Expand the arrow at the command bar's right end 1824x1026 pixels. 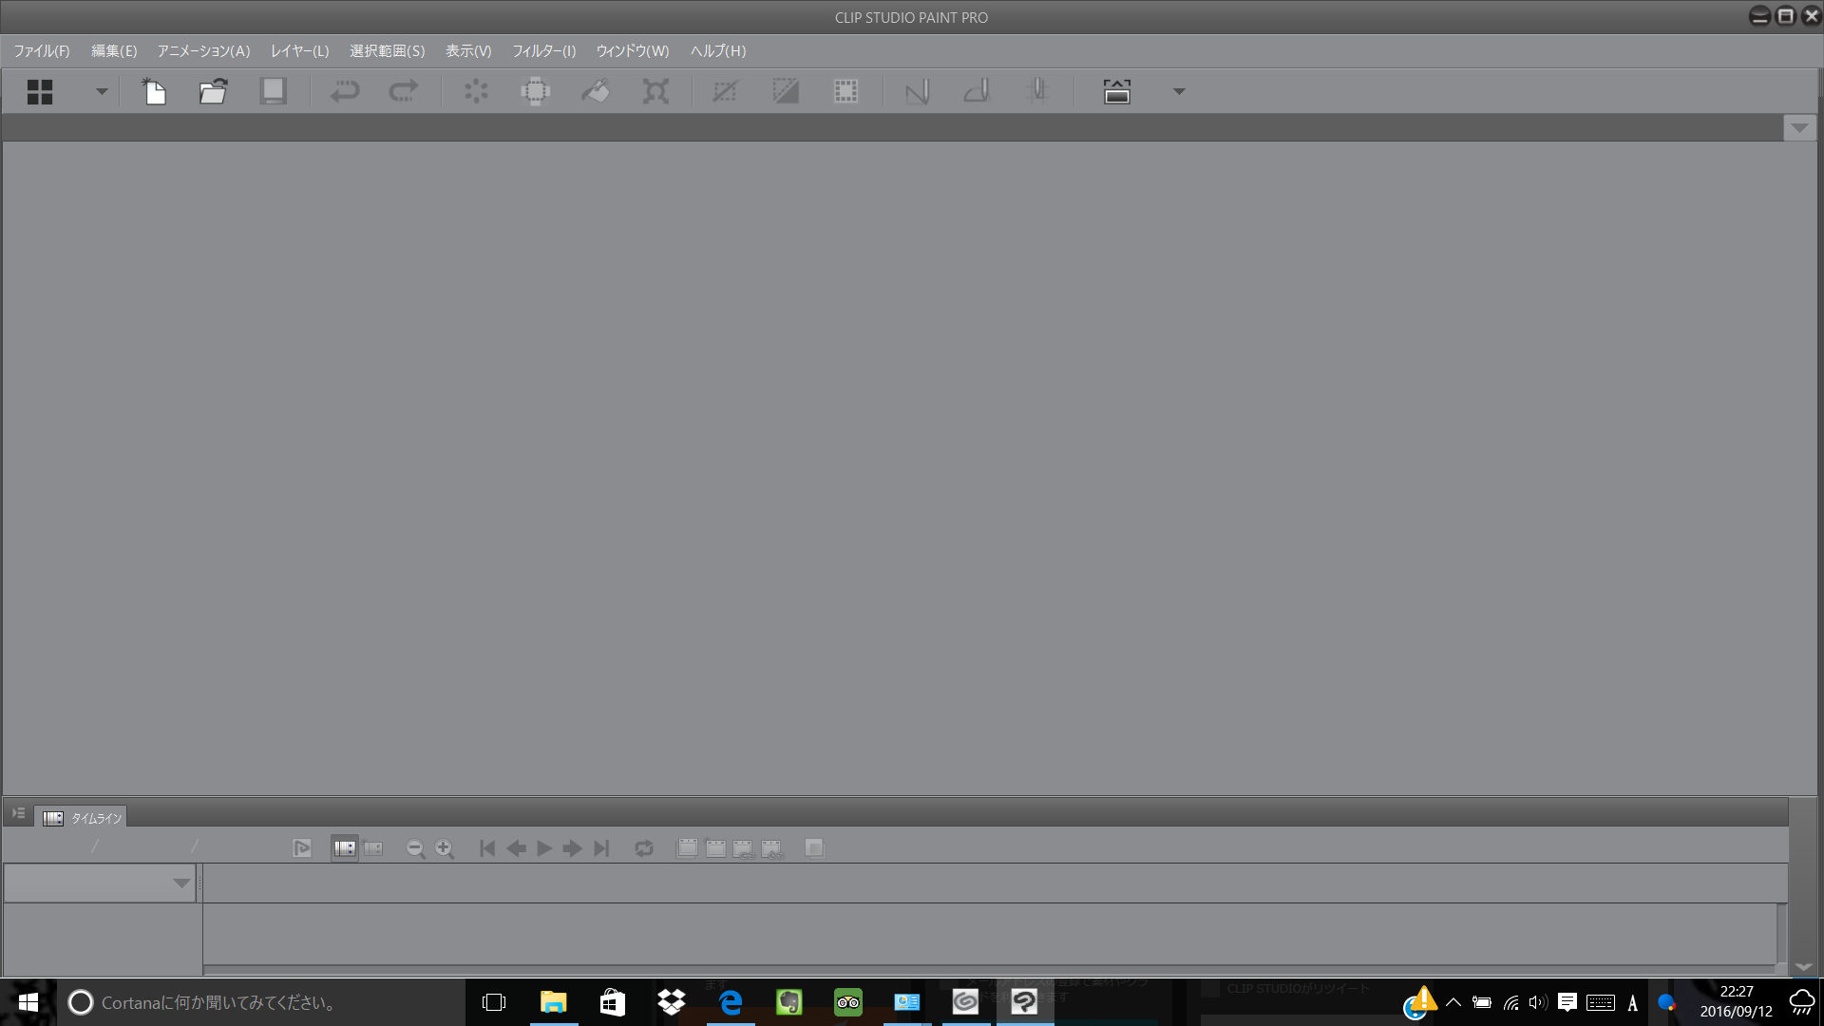(x=1178, y=91)
